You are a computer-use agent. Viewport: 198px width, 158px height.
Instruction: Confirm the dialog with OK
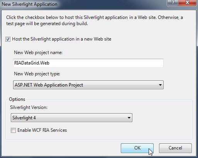point(137,148)
